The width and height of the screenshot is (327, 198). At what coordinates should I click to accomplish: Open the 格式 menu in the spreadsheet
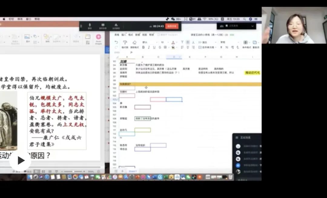[130, 35]
